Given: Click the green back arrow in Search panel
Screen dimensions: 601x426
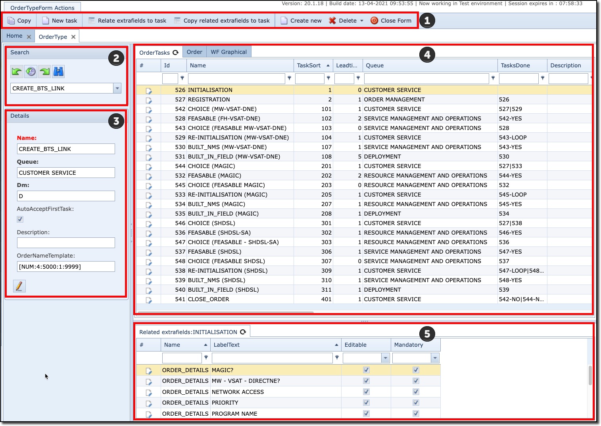Looking at the screenshot, I should (x=16, y=71).
